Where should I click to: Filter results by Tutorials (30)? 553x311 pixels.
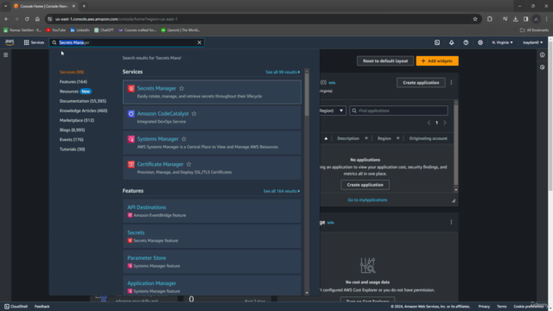(x=72, y=149)
